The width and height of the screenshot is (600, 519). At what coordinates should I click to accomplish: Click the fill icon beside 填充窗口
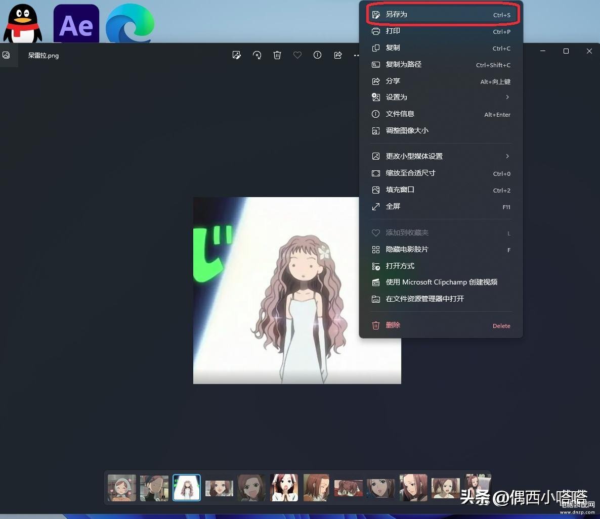pyautogui.click(x=376, y=190)
